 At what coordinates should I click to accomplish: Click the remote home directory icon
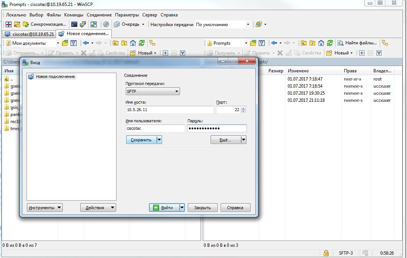(321, 43)
